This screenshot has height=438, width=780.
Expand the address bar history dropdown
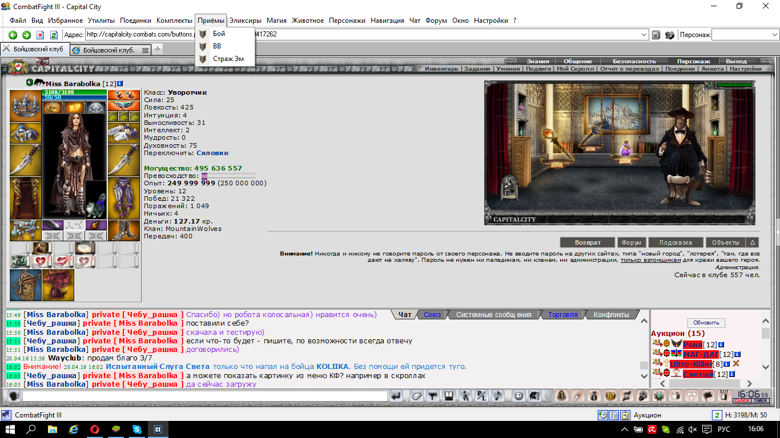(x=645, y=35)
